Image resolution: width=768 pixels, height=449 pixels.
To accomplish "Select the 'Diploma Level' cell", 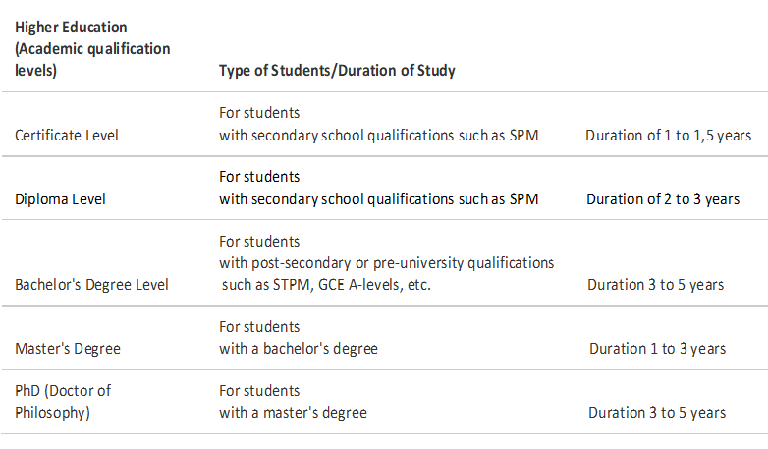I will [x=60, y=199].
